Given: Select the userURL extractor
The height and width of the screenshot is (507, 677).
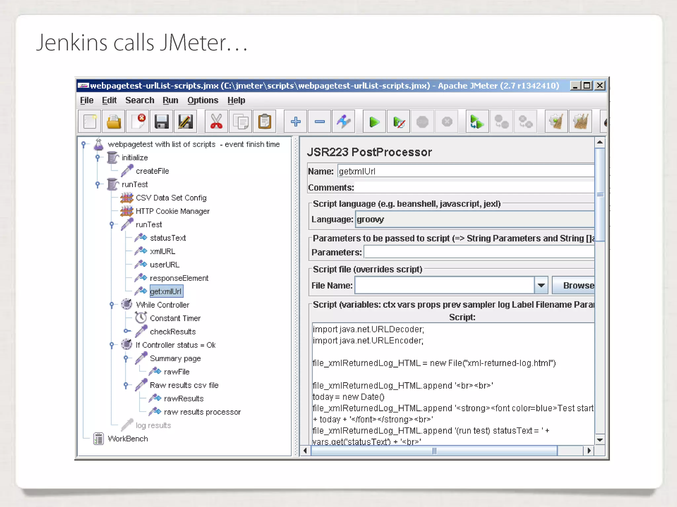Looking at the screenshot, I should click(165, 265).
